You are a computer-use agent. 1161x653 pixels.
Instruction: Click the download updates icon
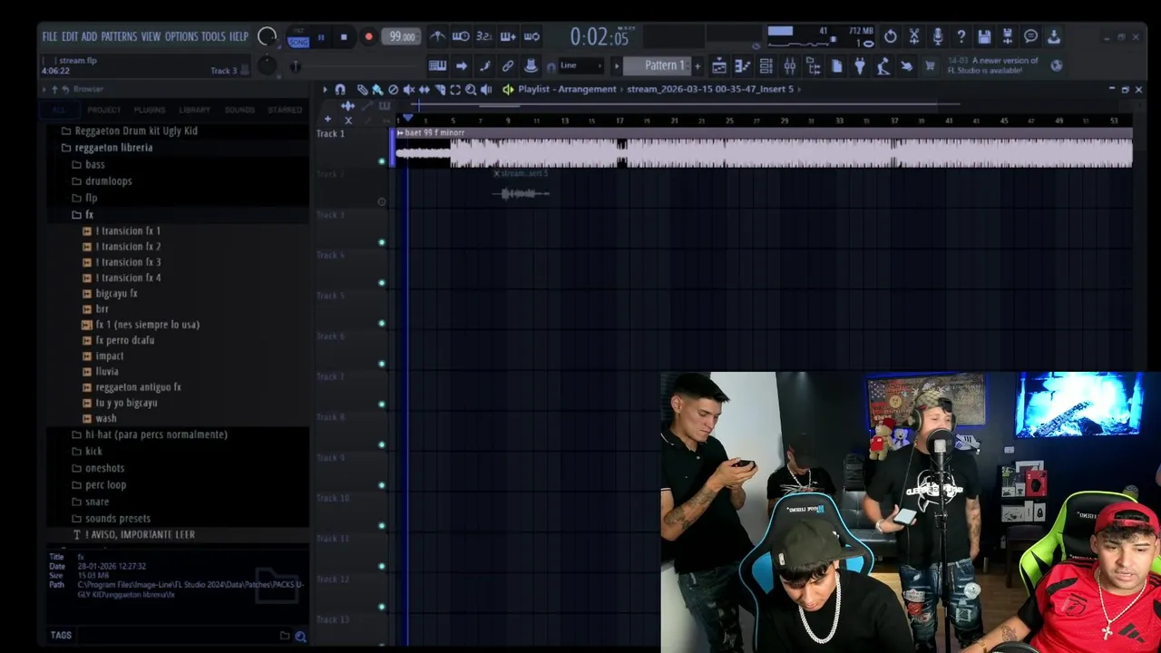[1054, 36]
